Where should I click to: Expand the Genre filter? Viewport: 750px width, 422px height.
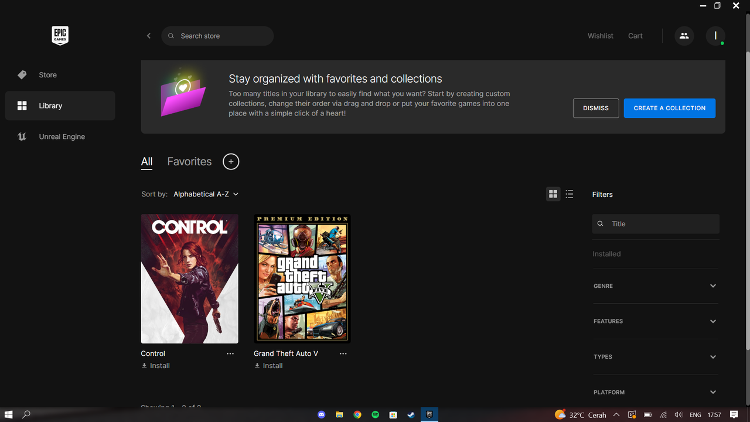click(x=656, y=286)
